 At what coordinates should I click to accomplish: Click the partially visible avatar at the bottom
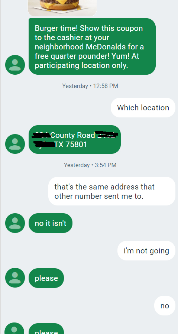[15, 328]
